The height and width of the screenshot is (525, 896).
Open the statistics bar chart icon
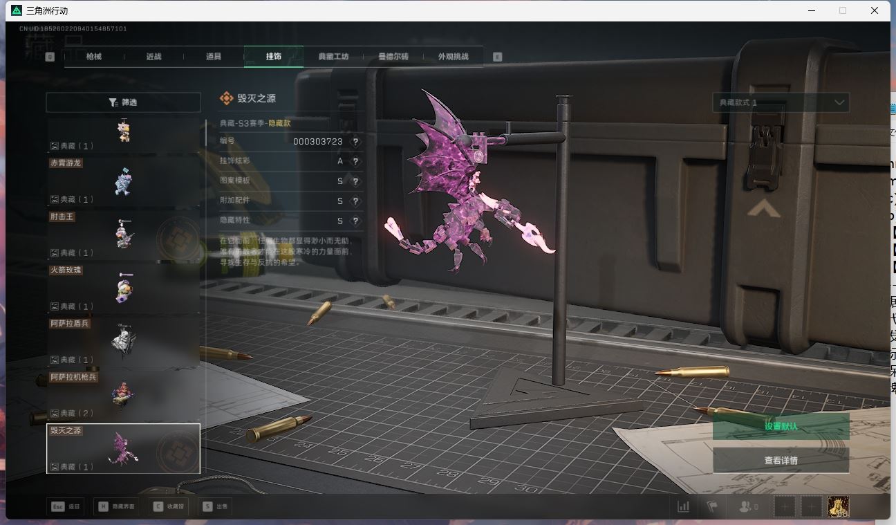pyautogui.click(x=683, y=506)
